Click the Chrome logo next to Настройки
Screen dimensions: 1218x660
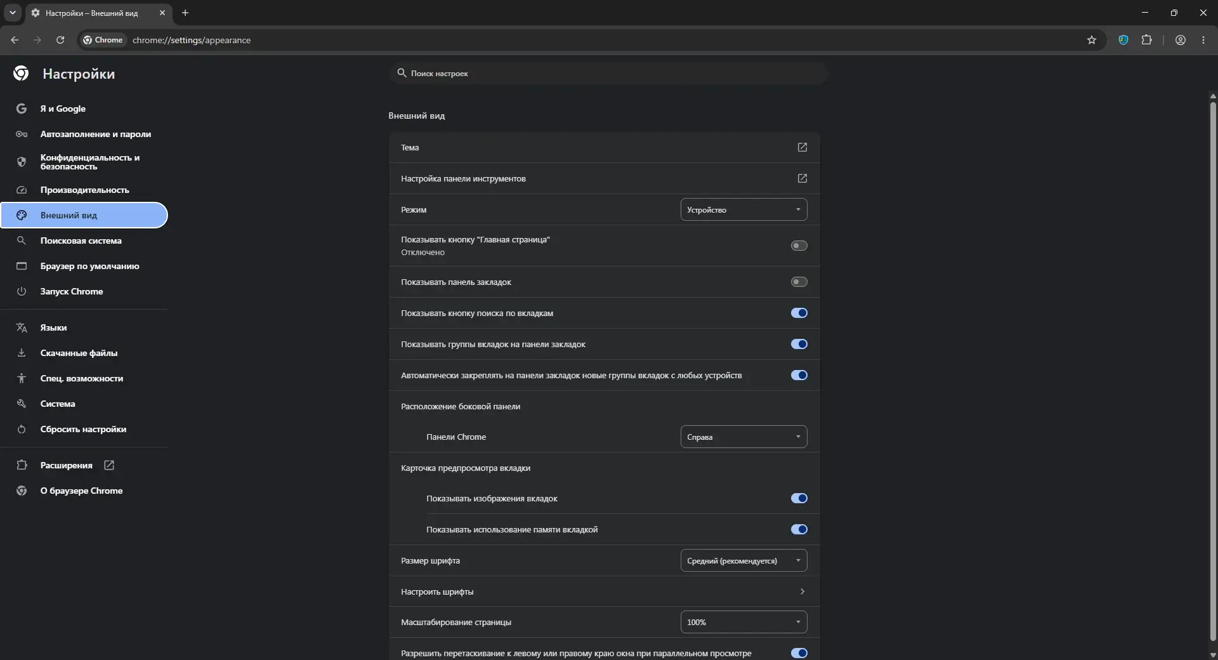21,74
